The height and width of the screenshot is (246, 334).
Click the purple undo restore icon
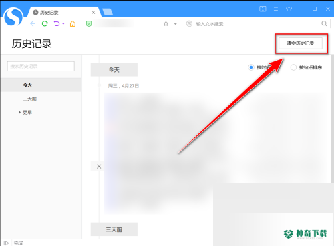[57, 23]
